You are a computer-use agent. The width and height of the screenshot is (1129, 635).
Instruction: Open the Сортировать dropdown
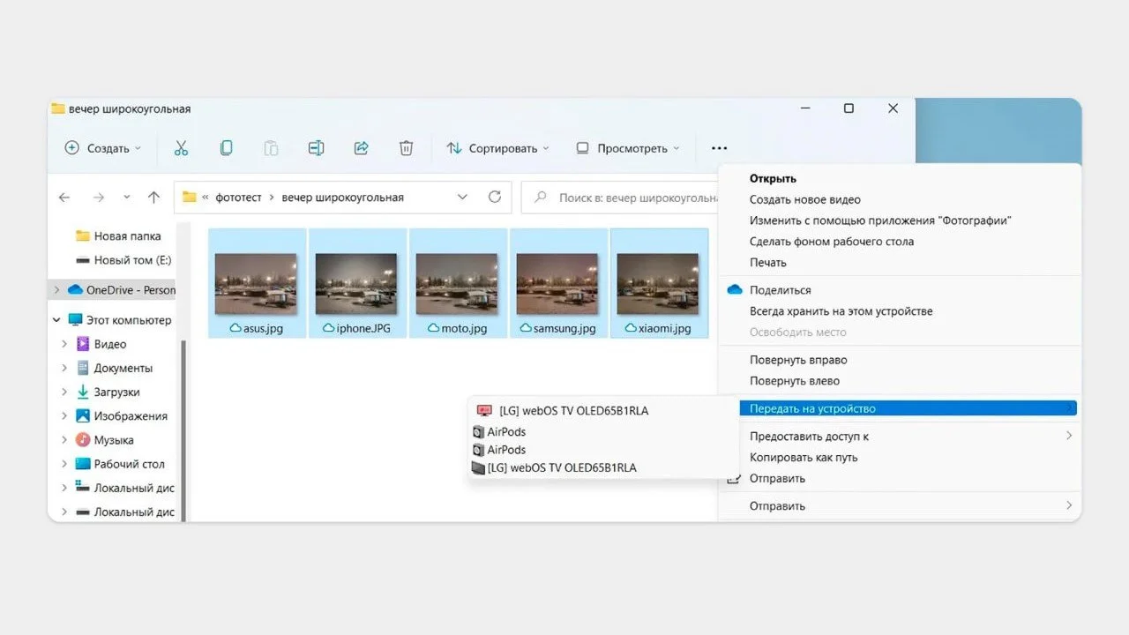[x=497, y=148]
